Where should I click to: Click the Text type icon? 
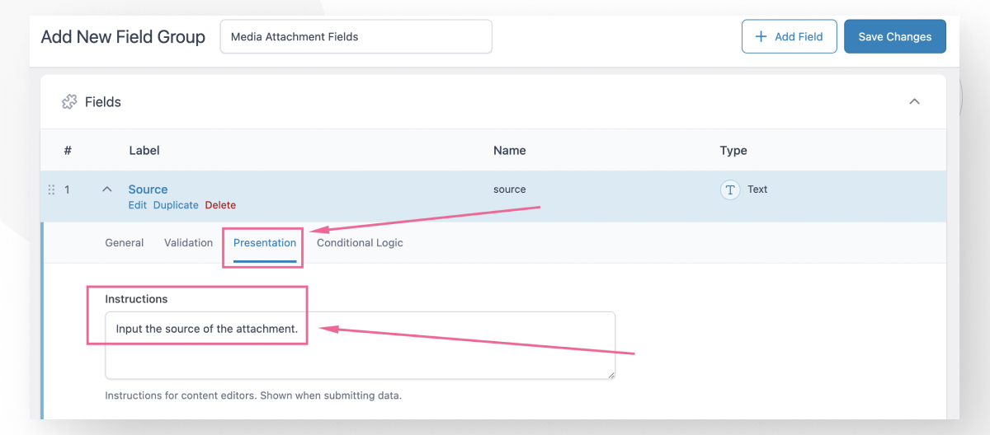pyautogui.click(x=730, y=189)
